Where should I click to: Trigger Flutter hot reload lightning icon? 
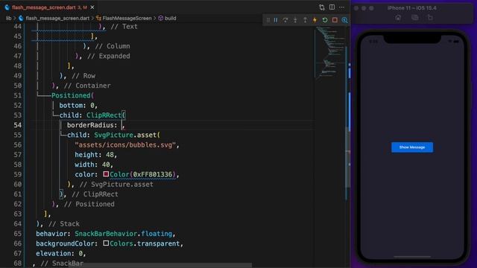[x=315, y=20]
